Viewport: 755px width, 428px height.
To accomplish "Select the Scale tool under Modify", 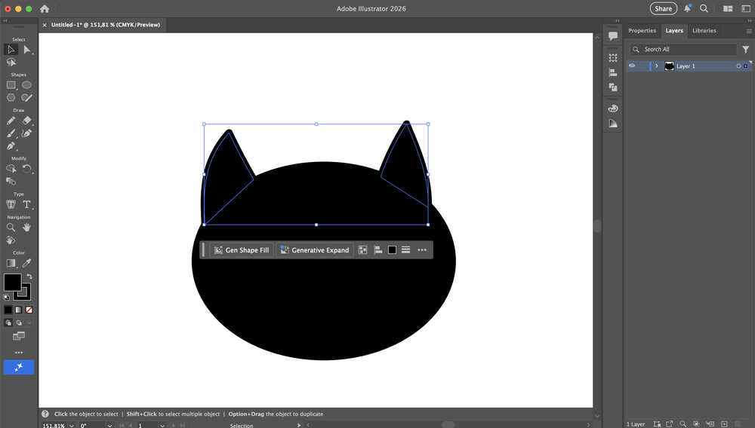I will [11, 181].
